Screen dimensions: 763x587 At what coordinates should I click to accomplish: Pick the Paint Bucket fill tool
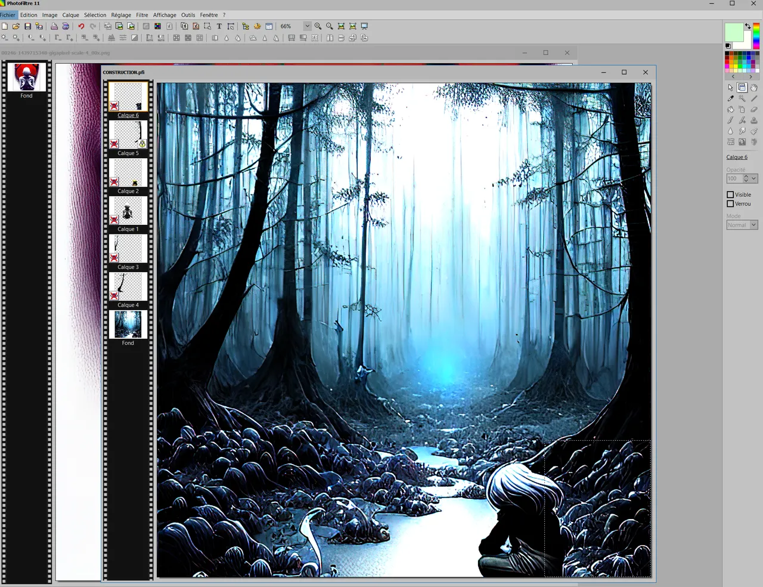730,110
